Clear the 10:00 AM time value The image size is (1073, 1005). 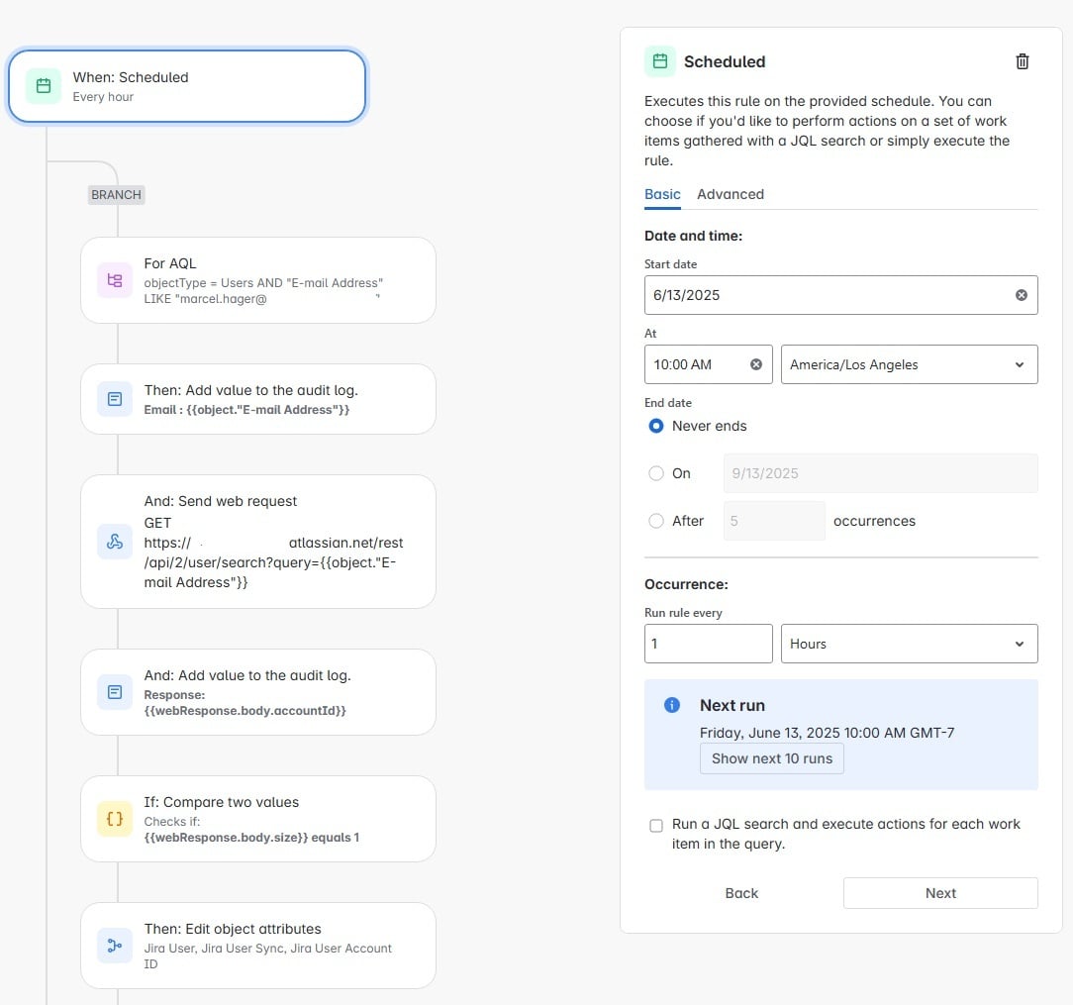(x=755, y=364)
